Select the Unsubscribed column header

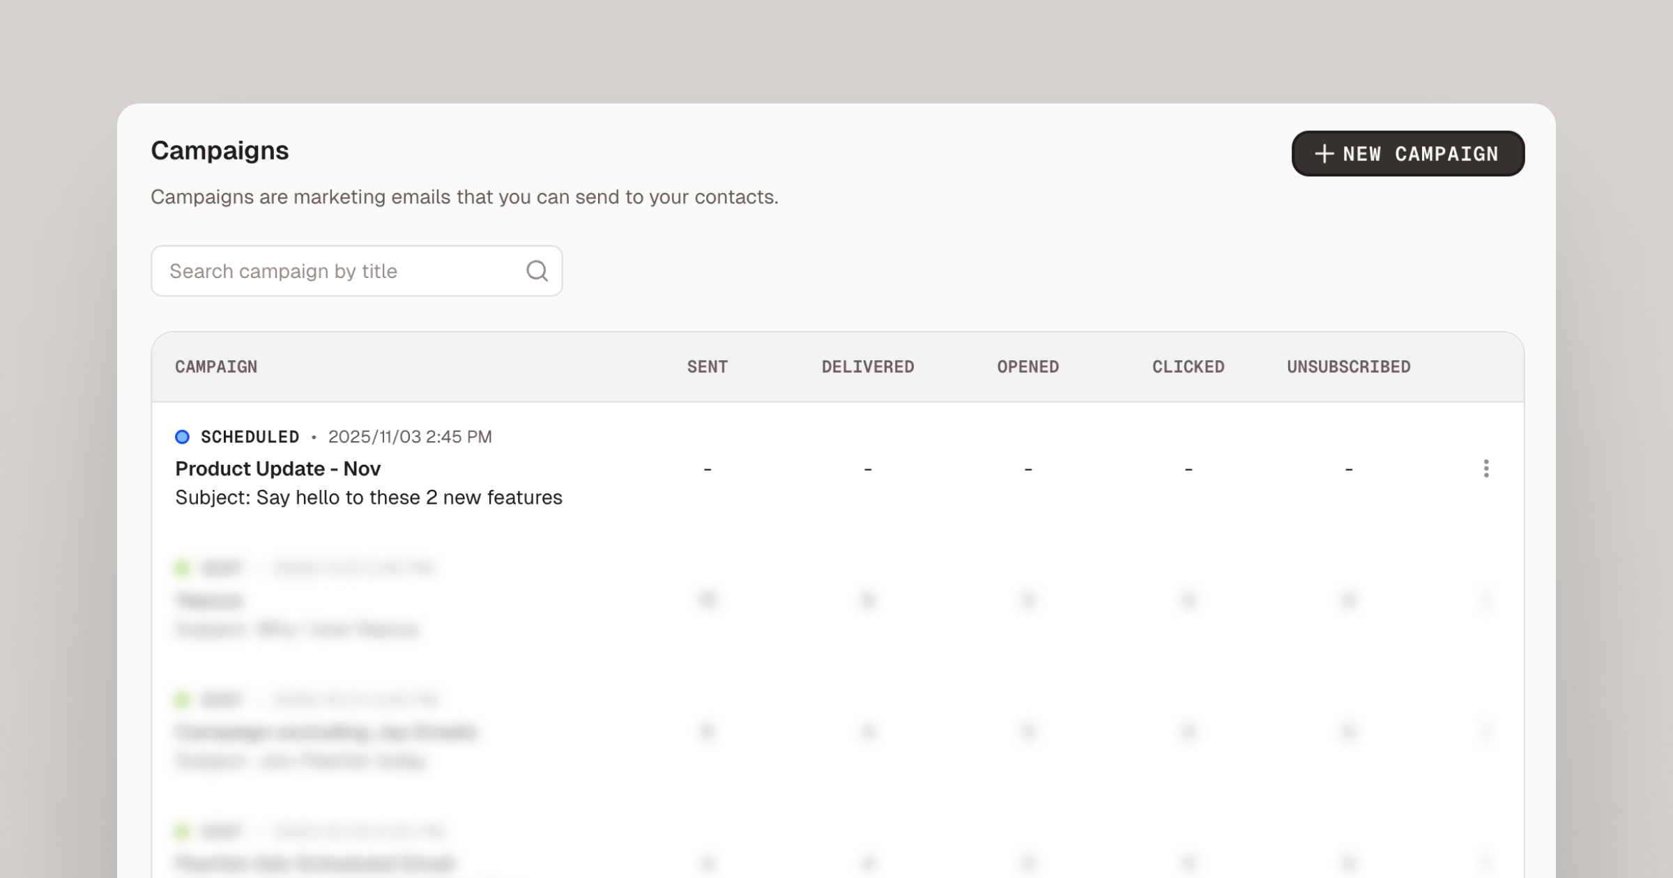1348,367
